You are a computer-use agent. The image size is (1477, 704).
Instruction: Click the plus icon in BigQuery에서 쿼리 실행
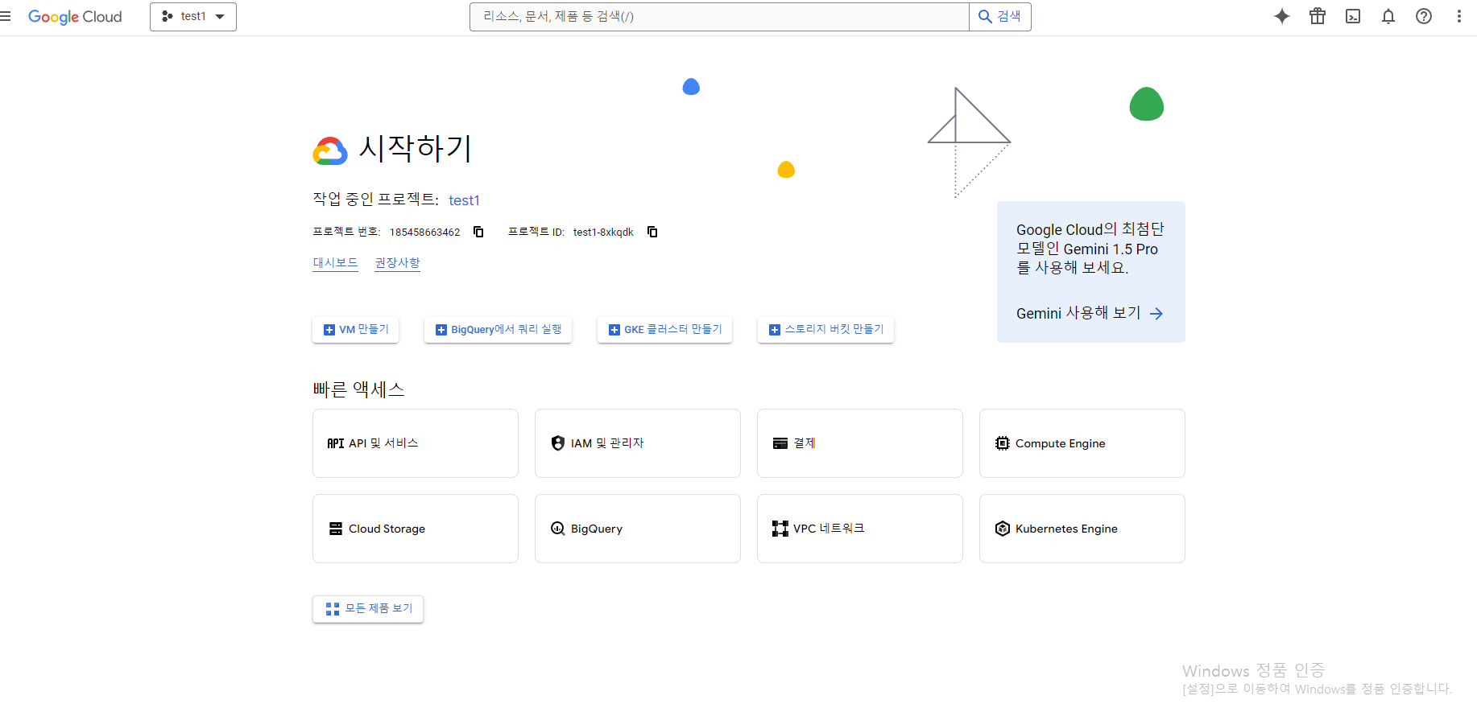pos(441,330)
